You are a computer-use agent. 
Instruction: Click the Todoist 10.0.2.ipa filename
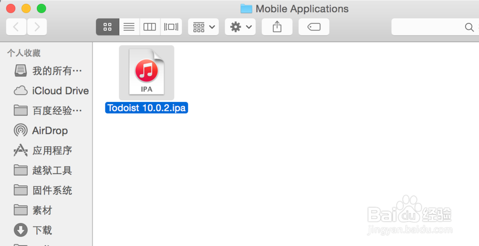click(147, 108)
